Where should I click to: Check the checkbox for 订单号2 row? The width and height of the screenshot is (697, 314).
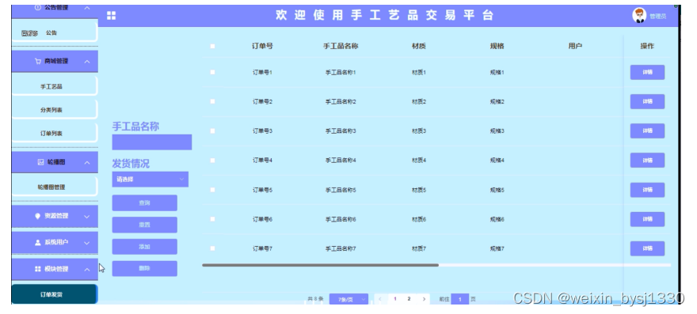(x=212, y=101)
